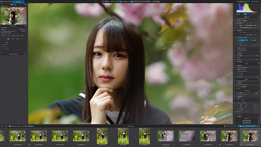Open the white balance setting dropdown
261x147 pixels.
coord(251,21)
